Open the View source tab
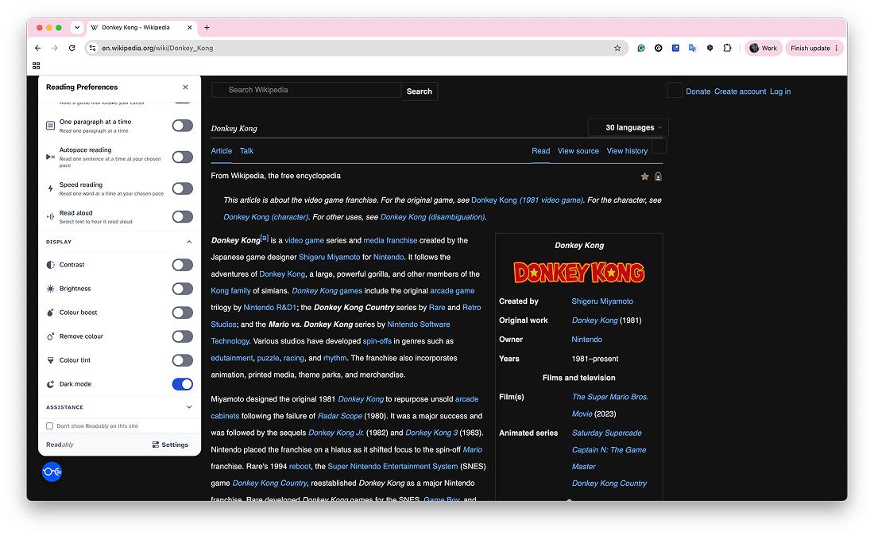This screenshot has height=536, width=874. (578, 151)
